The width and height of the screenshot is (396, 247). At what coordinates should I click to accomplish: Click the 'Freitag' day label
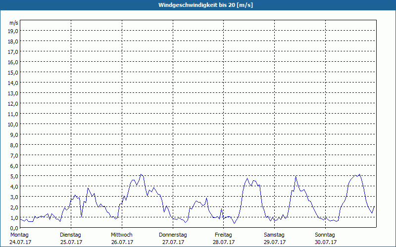coord(223,235)
